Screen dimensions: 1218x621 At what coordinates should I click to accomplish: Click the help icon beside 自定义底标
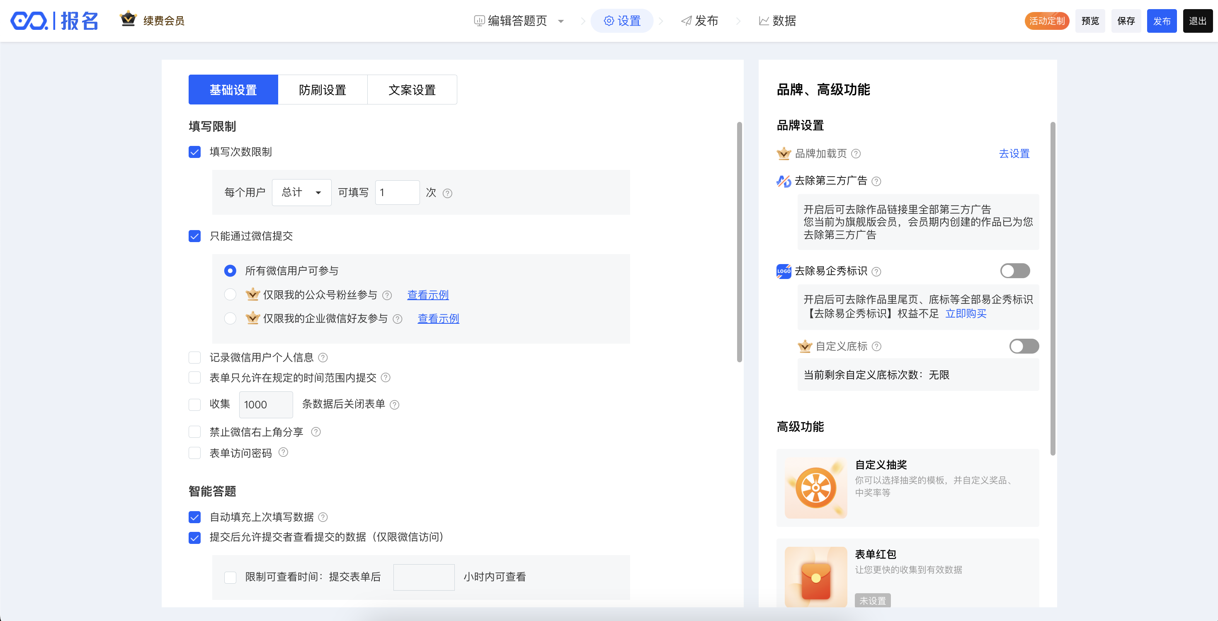click(877, 346)
